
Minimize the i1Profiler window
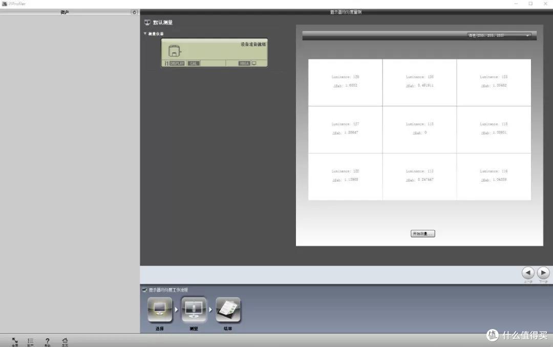(516, 4)
